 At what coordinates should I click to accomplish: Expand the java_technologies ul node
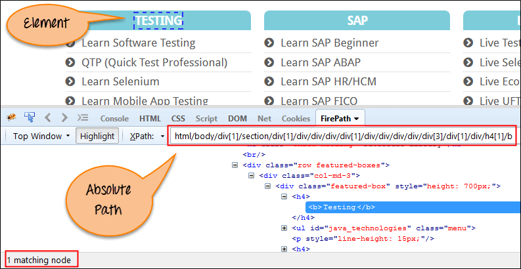coord(284,228)
